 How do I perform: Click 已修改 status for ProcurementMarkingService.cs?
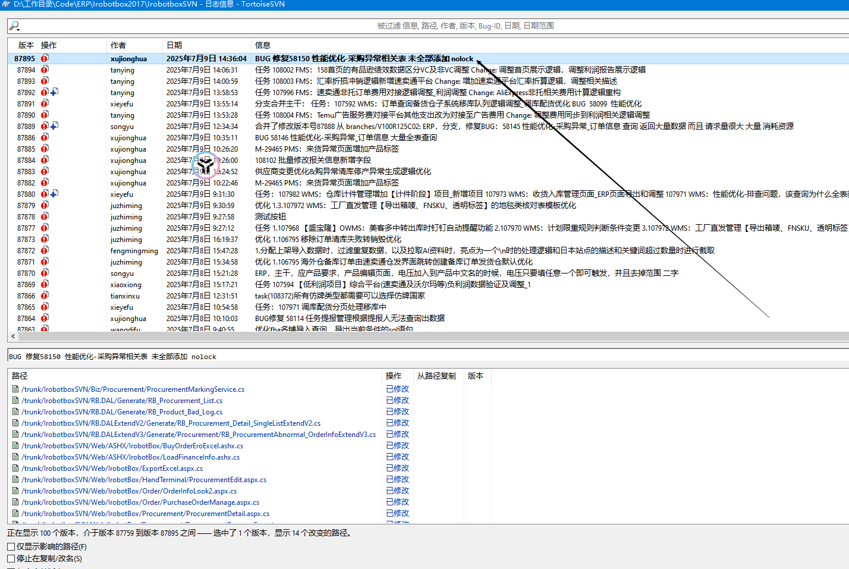point(398,389)
